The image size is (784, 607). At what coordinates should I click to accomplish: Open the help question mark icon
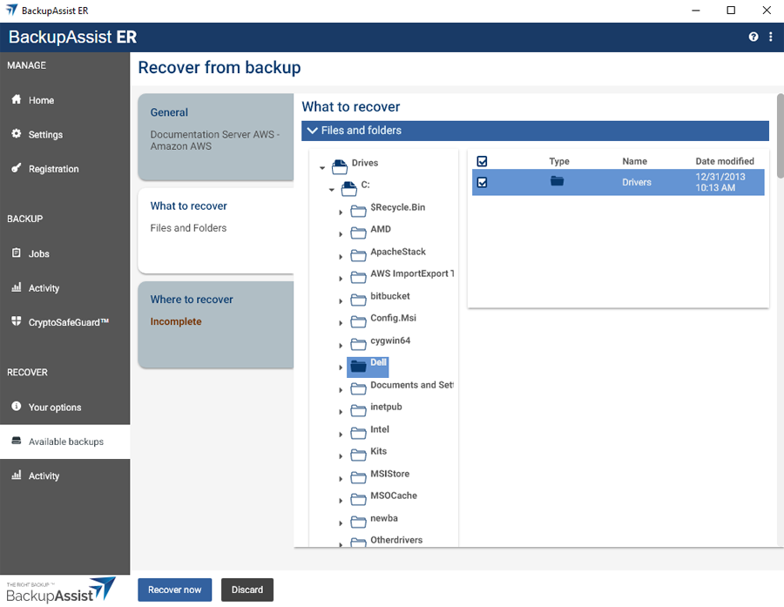pyautogui.click(x=753, y=37)
